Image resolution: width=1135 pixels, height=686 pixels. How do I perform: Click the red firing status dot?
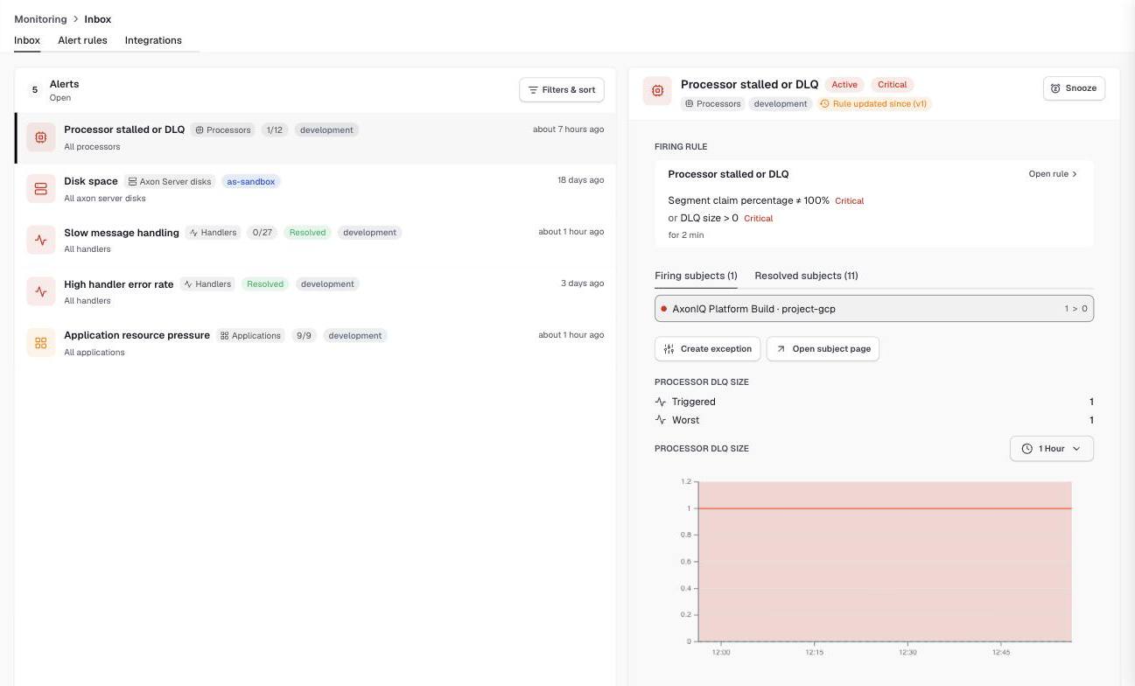(664, 309)
